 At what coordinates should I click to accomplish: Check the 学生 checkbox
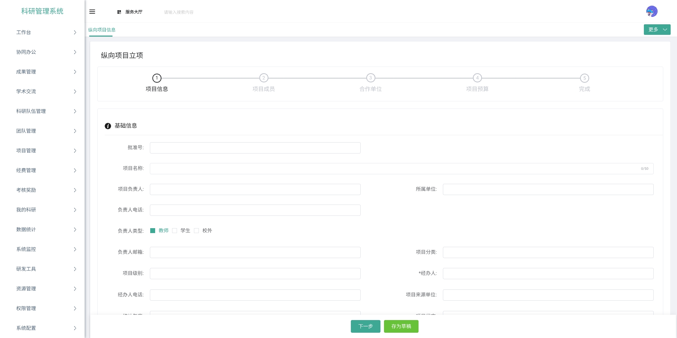coord(175,231)
